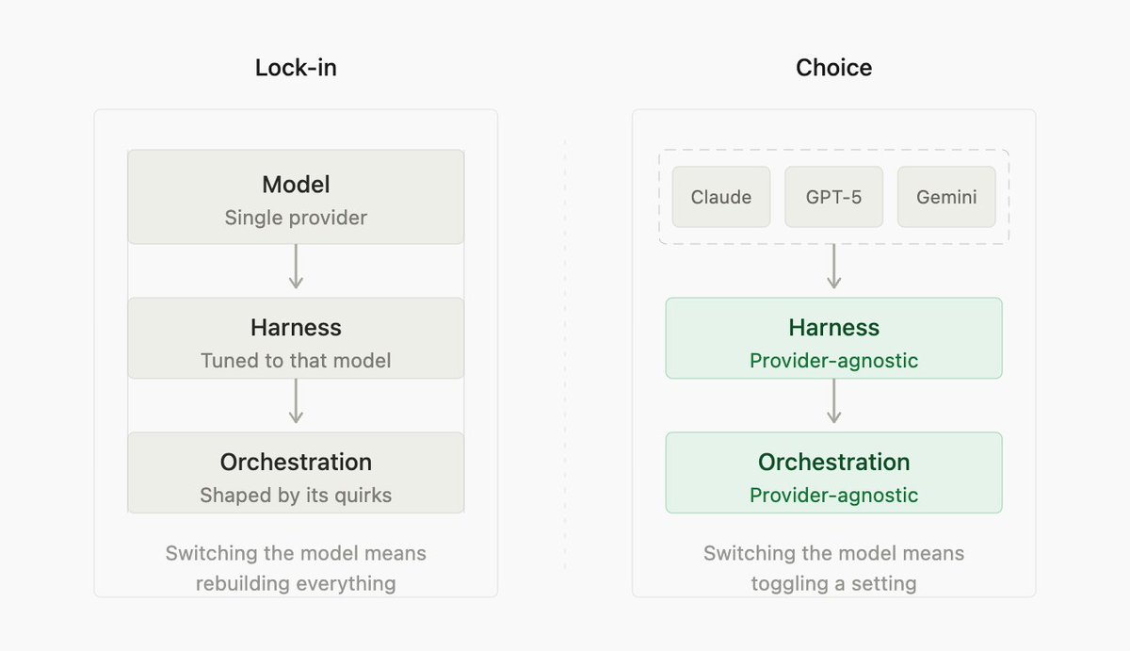Click the green provider-agnostic Orchestration box
Viewport: 1130px width, 651px height.
(x=833, y=473)
